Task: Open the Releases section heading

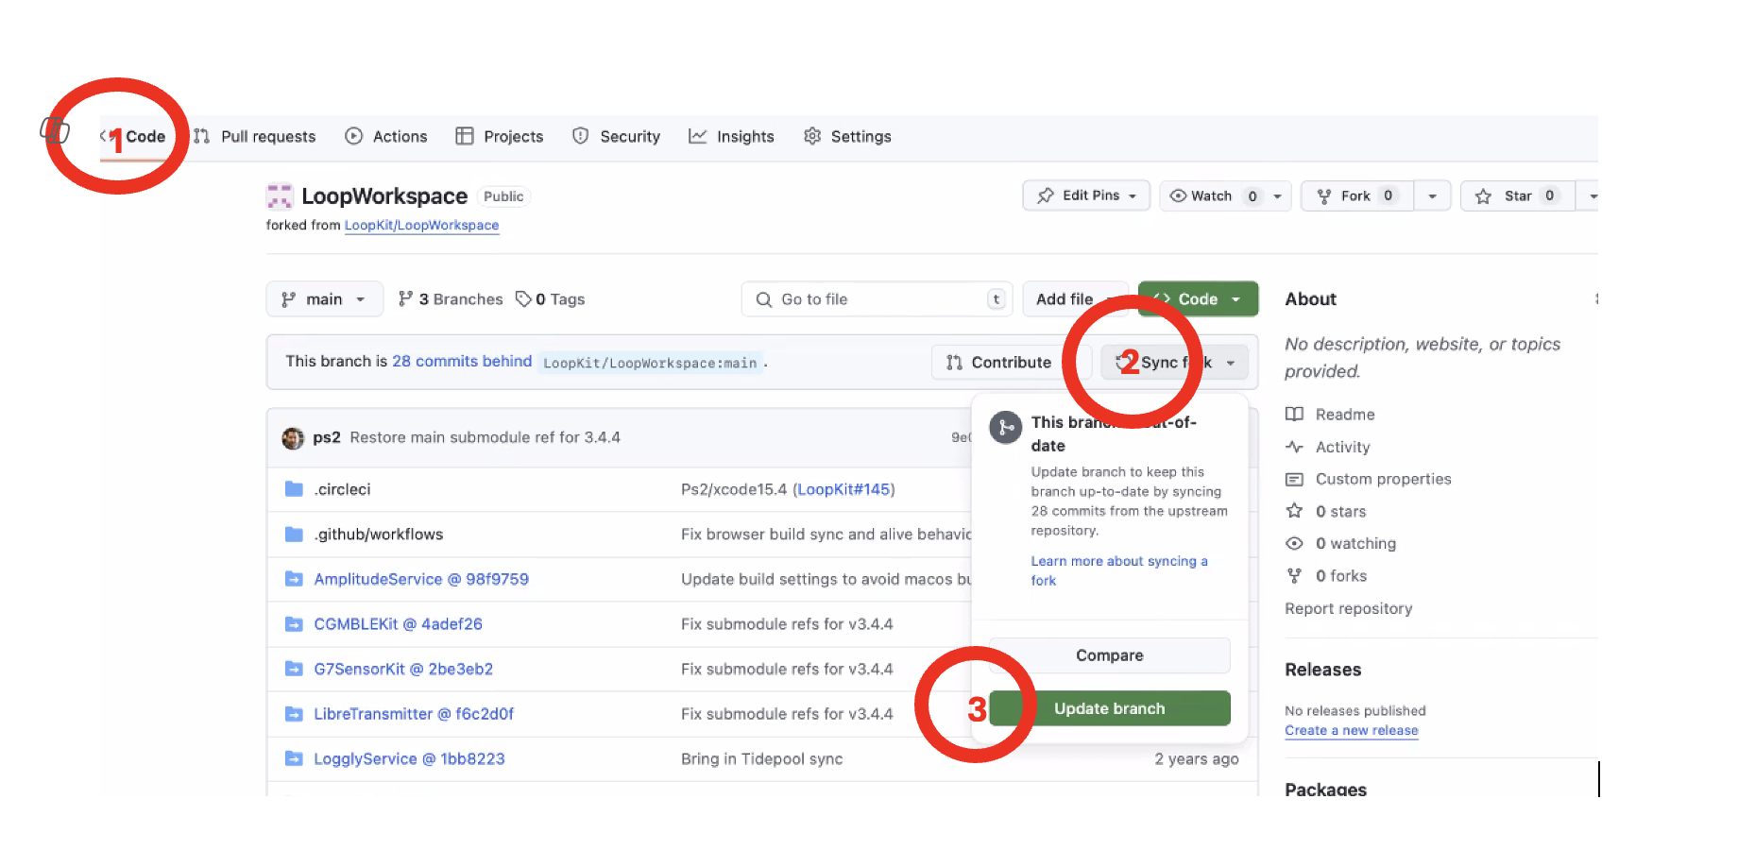Action: [1323, 670]
